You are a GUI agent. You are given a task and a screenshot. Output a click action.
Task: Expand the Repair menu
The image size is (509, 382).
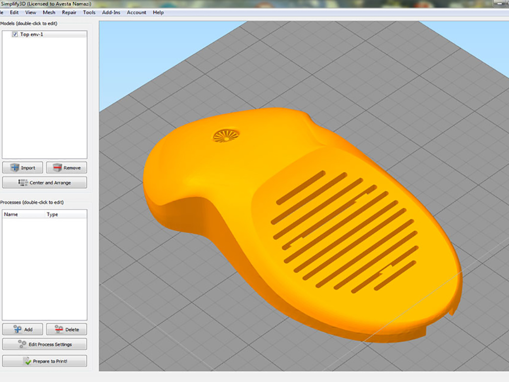tap(69, 12)
